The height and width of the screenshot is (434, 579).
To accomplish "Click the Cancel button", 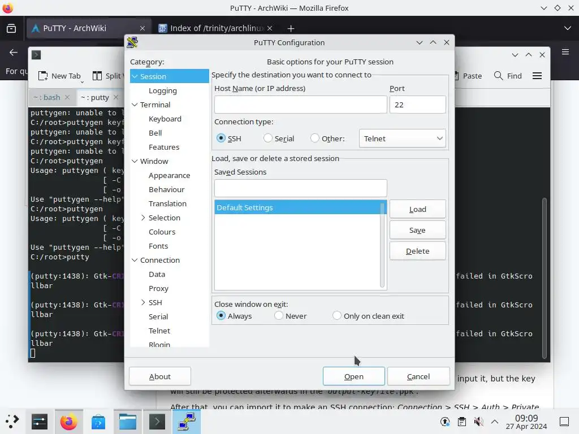I will tap(418, 376).
